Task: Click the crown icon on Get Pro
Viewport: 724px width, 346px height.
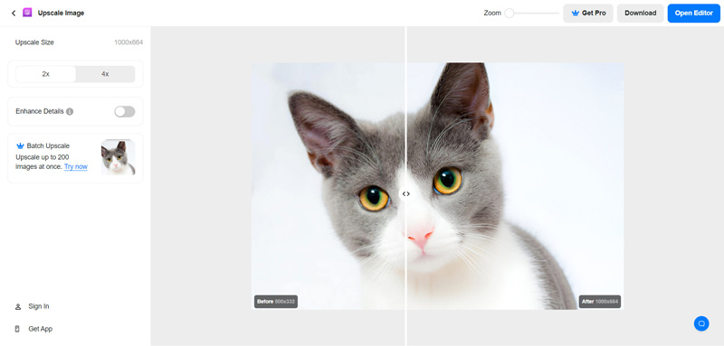Action: pyautogui.click(x=575, y=14)
